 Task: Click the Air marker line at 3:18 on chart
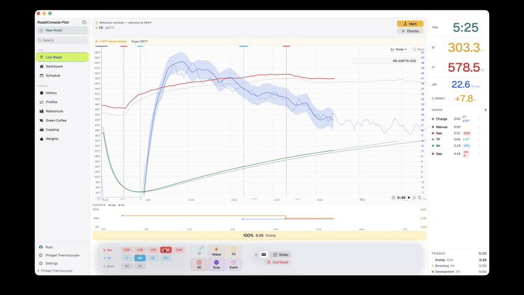point(243,120)
